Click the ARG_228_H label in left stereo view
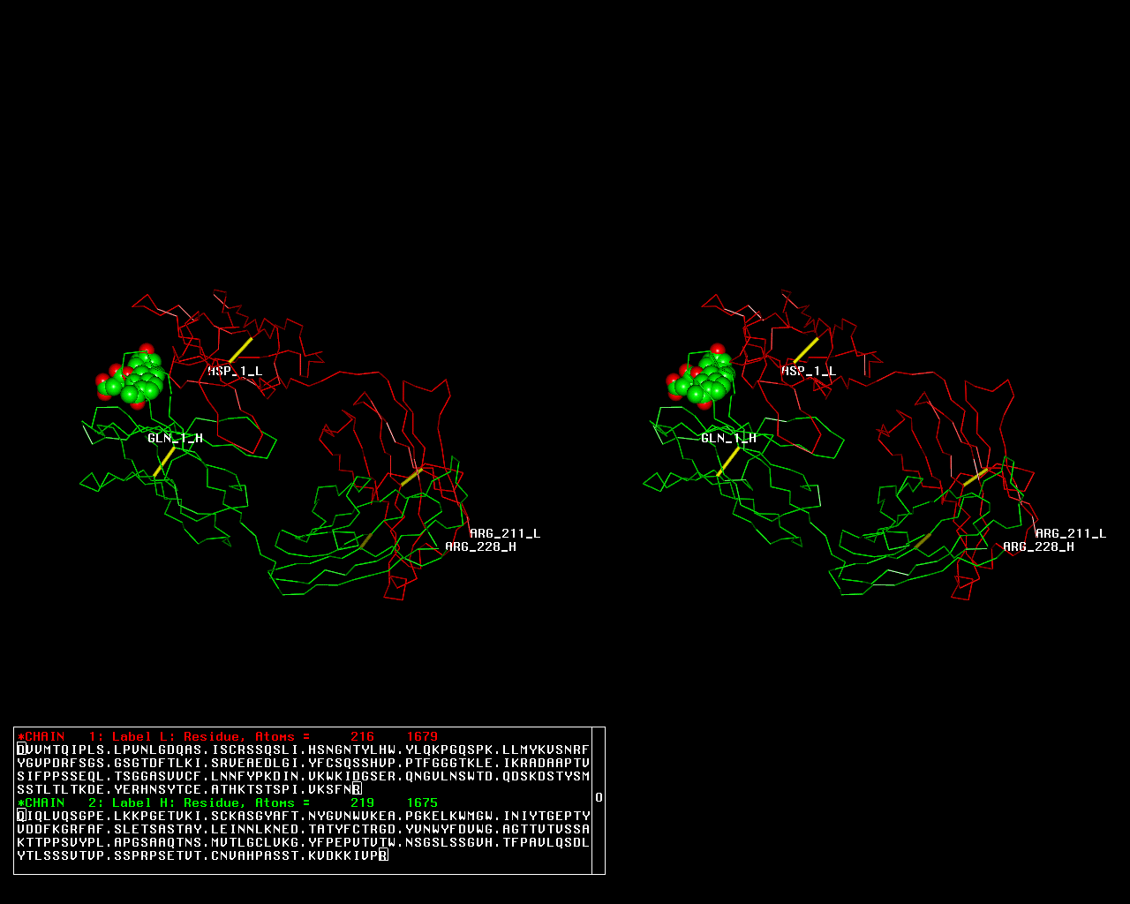This screenshot has width=1130, height=904. tap(480, 546)
